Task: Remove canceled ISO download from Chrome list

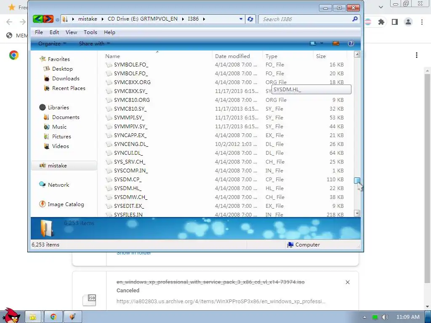Action: [x=347, y=282]
